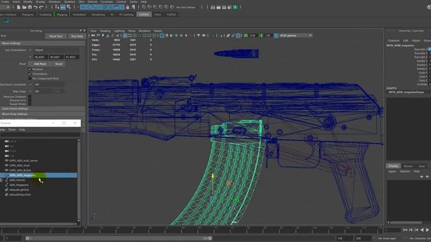431x242 pixels.
Task: Open the Deform menu
Action: pyautogui.click(x=92, y=1)
